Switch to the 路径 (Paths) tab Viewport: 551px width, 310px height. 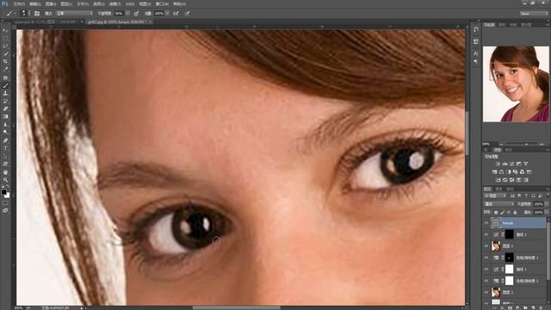509,189
